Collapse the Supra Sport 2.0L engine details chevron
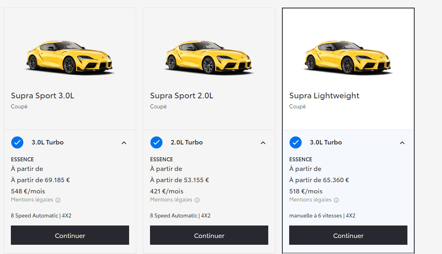 click(x=263, y=143)
